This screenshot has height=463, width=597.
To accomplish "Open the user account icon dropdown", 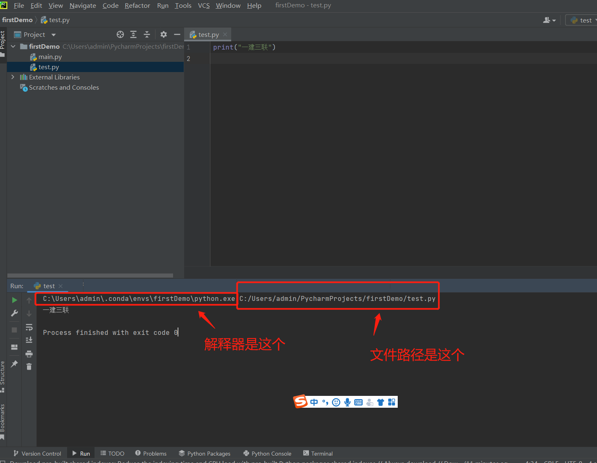I will click(549, 20).
